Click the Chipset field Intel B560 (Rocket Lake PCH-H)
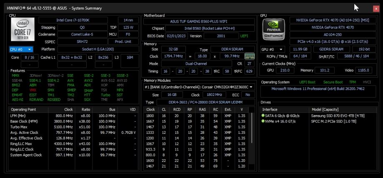The width and height of the screenshot is (383, 178). (x=210, y=29)
